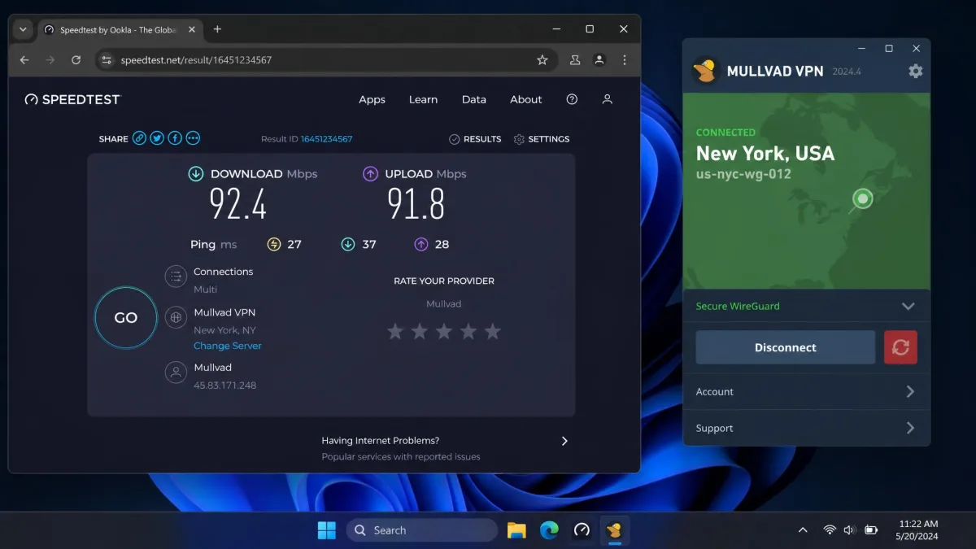This screenshot has width=976, height=549.
Task: Reconnect using the red refresh button
Action: (x=900, y=347)
